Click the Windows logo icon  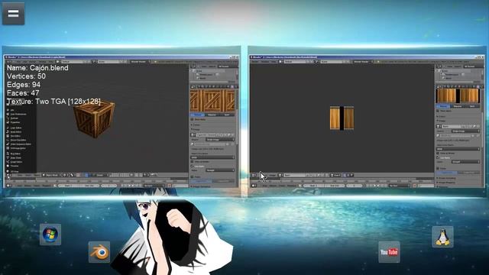50,235
